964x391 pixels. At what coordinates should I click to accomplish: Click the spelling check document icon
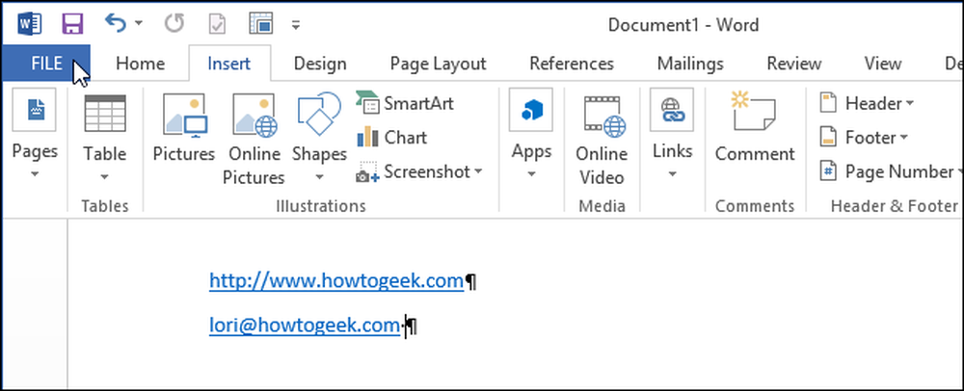(x=217, y=24)
